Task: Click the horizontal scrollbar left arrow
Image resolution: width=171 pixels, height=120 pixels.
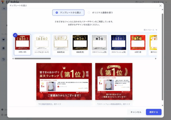Action: coord(13,59)
